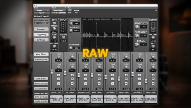Click the Highcut knob
The width and height of the screenshot is (191, 108).
pyautogui.click(x=71, y=30)
